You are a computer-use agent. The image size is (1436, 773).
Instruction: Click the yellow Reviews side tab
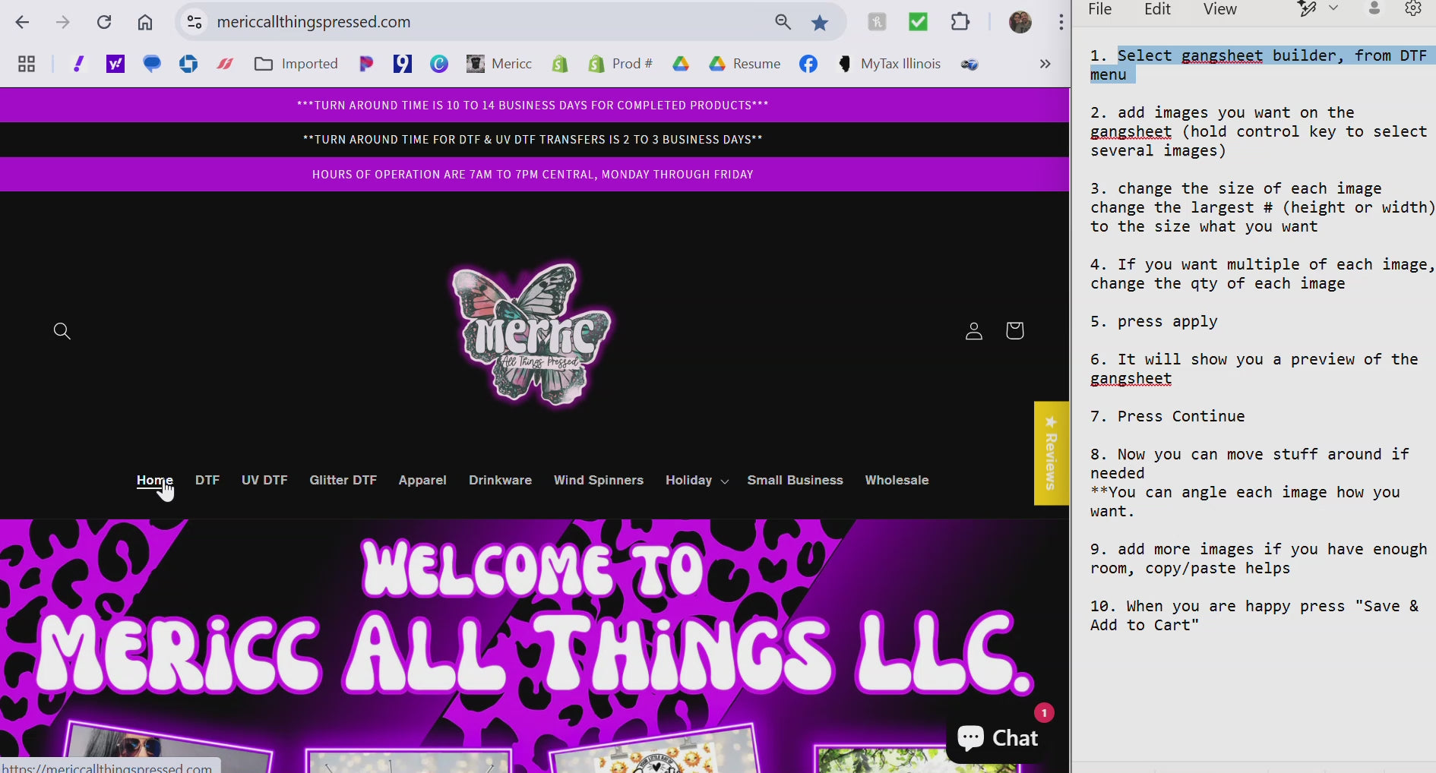coord(1051,453)
